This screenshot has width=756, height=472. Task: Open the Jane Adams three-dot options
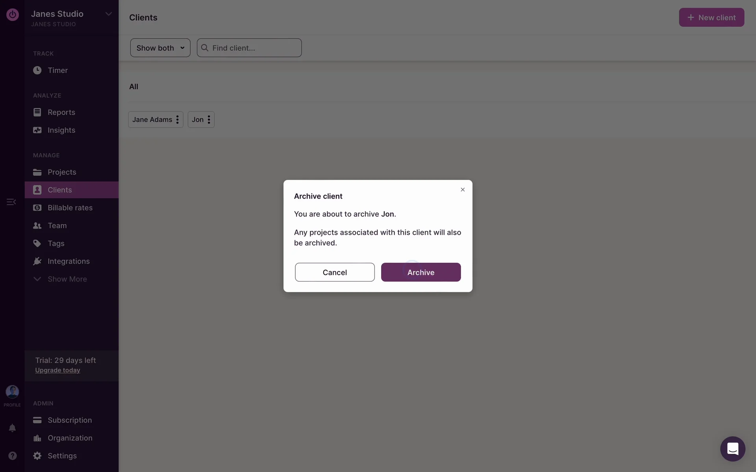pos(178,120)
